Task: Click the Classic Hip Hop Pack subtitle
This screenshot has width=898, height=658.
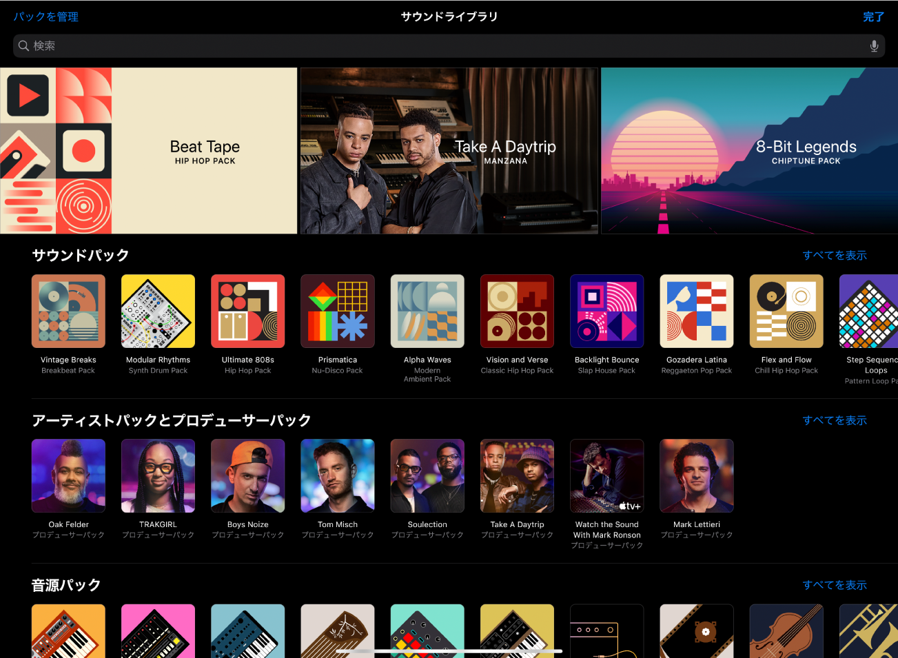Action: click(x=517, y=371)
